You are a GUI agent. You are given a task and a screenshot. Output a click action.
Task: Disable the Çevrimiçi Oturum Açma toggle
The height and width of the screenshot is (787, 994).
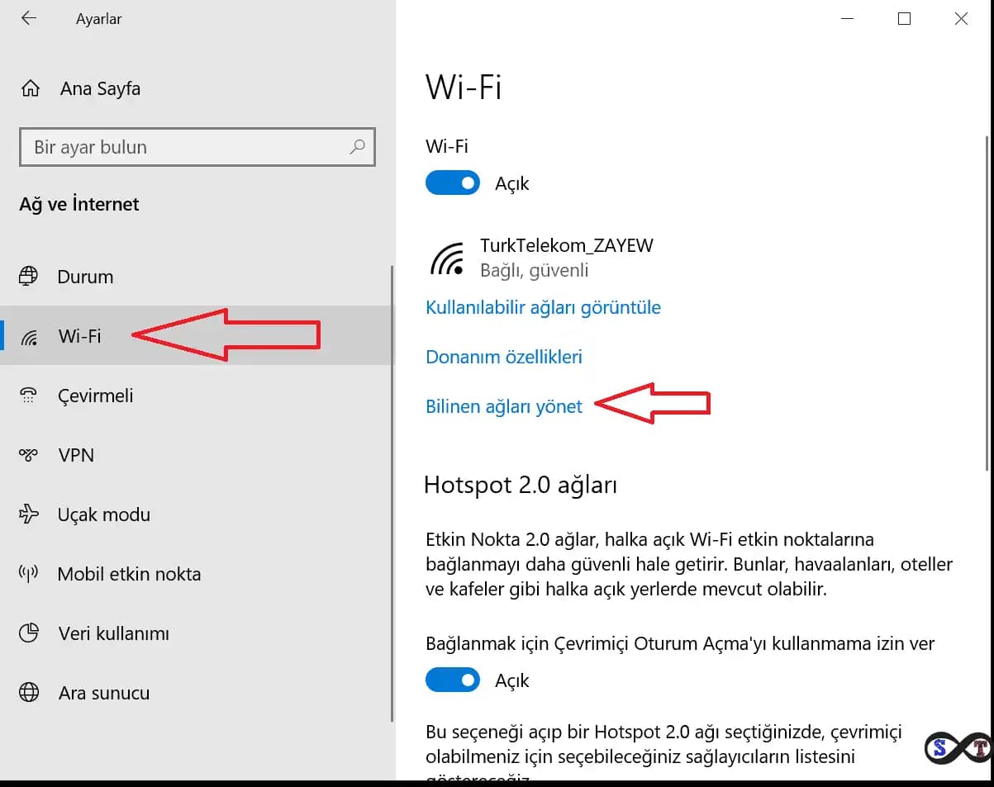pyautogui.click(x=453, y=680)
